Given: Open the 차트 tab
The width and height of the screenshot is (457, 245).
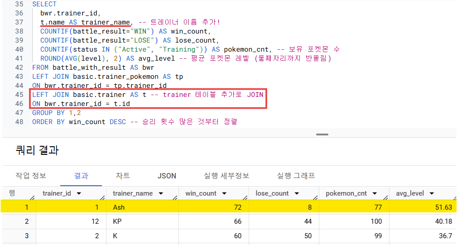Looking at the screenshot, I should click(x=123, y=176).
